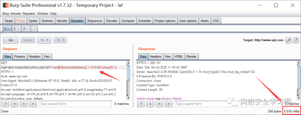Click the request search next match button
This screenshot has height=115, width=301.
[33, 104]
